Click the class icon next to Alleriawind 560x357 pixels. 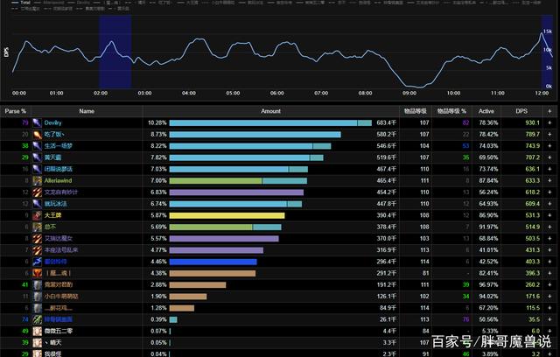(37, 180)
